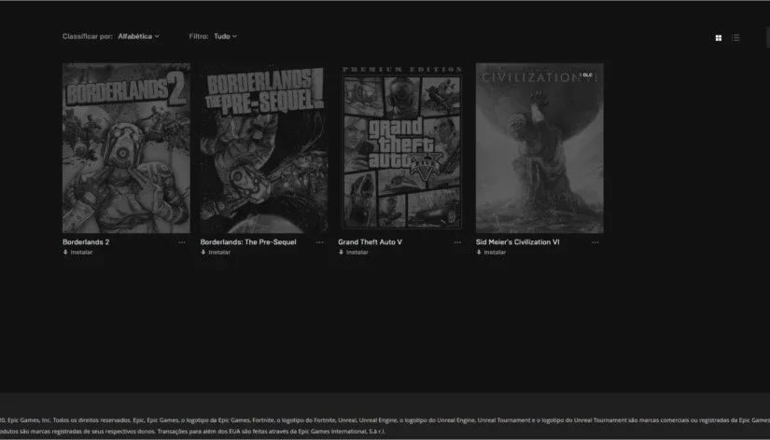Screen dimensions: 770x440
Task: Switch library to list view
Action: (x=735, y=38)
